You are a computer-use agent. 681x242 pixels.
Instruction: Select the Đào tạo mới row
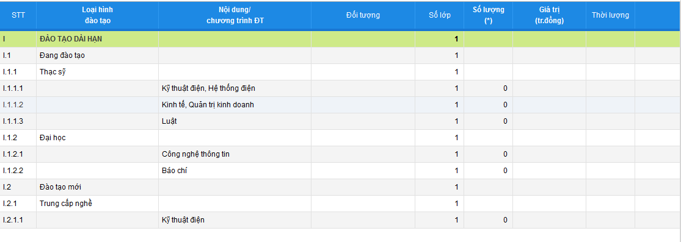click(x=341, y=187)
